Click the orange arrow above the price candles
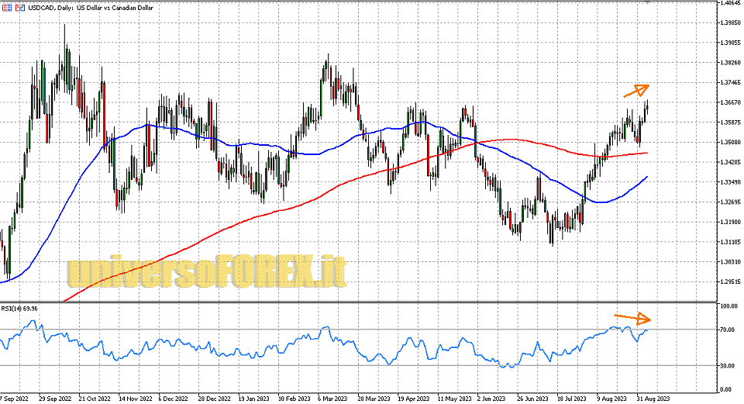744x404 pixels. (x=636, y=90)
